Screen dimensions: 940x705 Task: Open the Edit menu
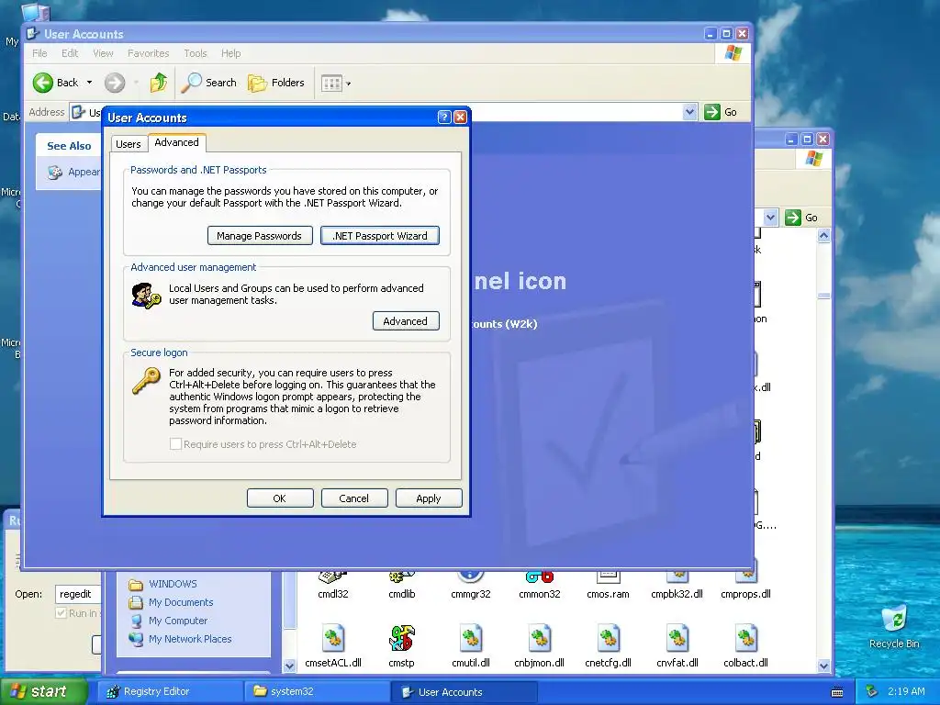(x=70, y=53)
